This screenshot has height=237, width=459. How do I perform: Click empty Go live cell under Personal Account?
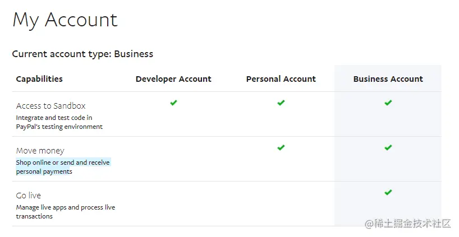pos(281,203)
